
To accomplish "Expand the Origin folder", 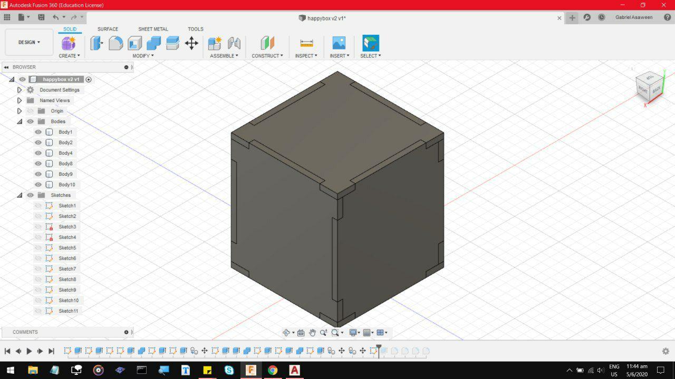I will point(20,111).
